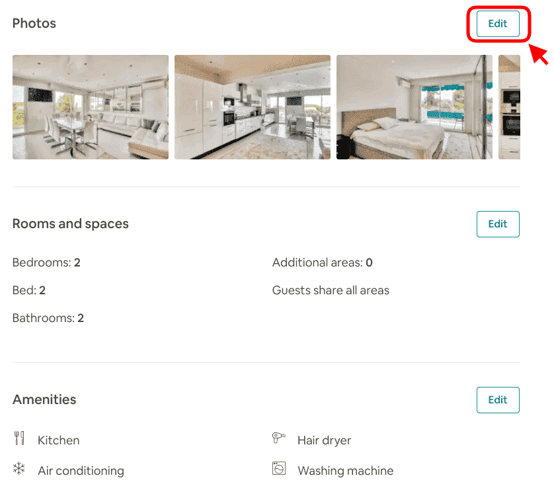Click the Bed: 2 label
Image resolution: width=554 pixels, height=490 pixels.
pyautogui.click(x=32, y=290)
